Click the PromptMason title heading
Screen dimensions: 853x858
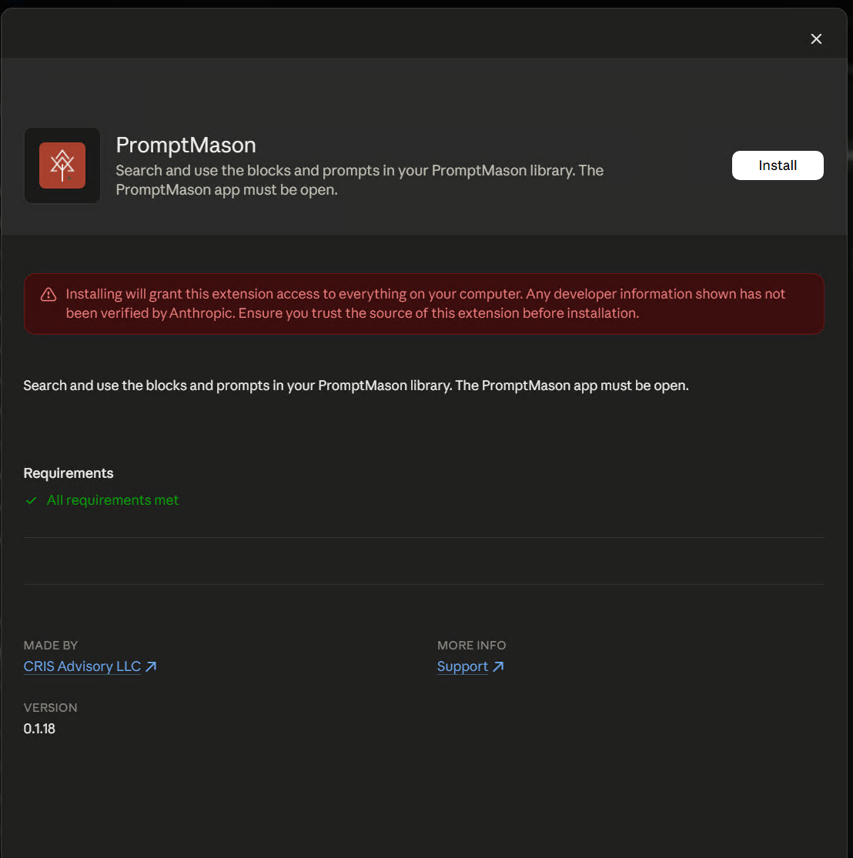186,145
